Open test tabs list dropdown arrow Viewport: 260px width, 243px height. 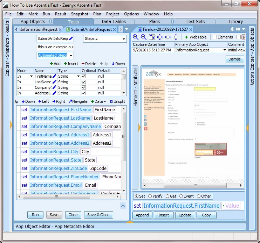point(127,29)
